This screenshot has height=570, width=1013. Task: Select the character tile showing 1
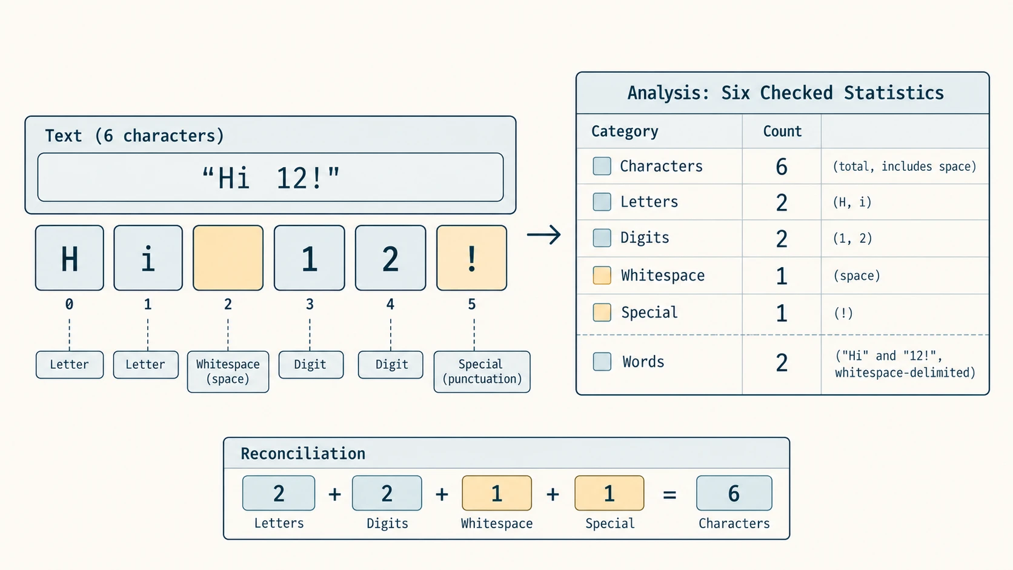coord(310,258)
